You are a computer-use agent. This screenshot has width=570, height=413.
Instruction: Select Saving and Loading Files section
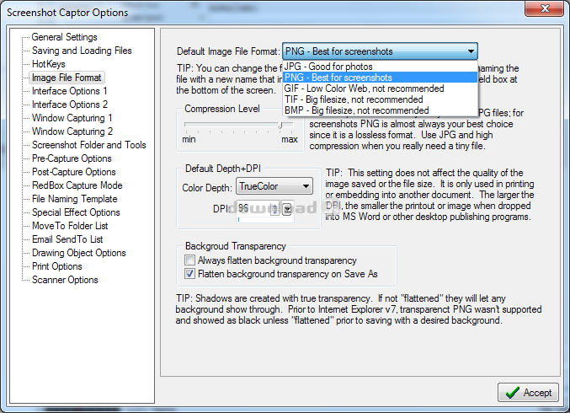[82, 51]
